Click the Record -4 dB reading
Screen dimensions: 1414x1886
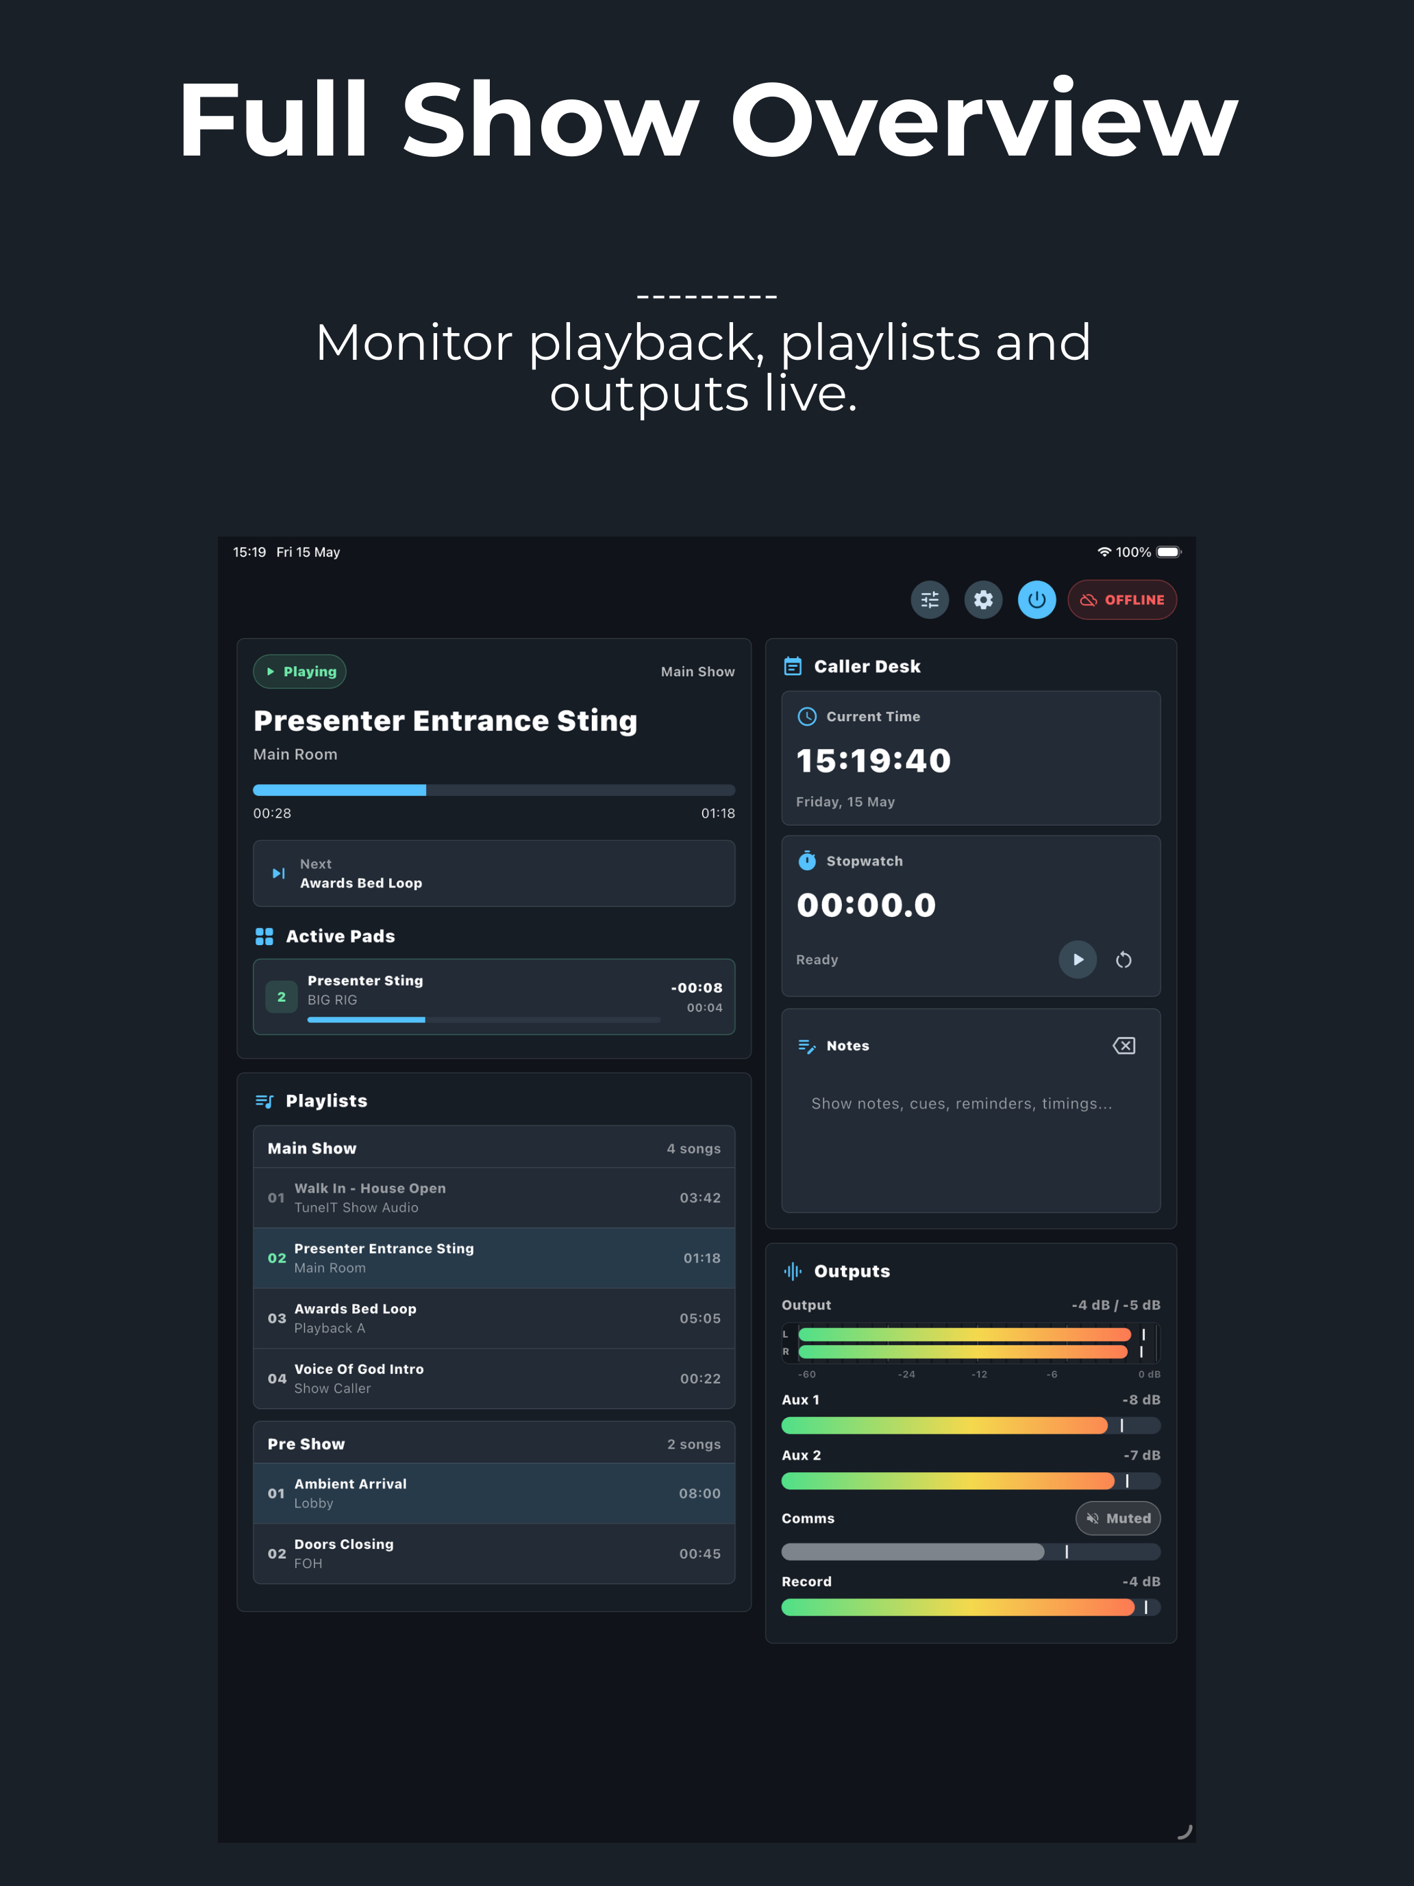click(x=1141, y=1582)
